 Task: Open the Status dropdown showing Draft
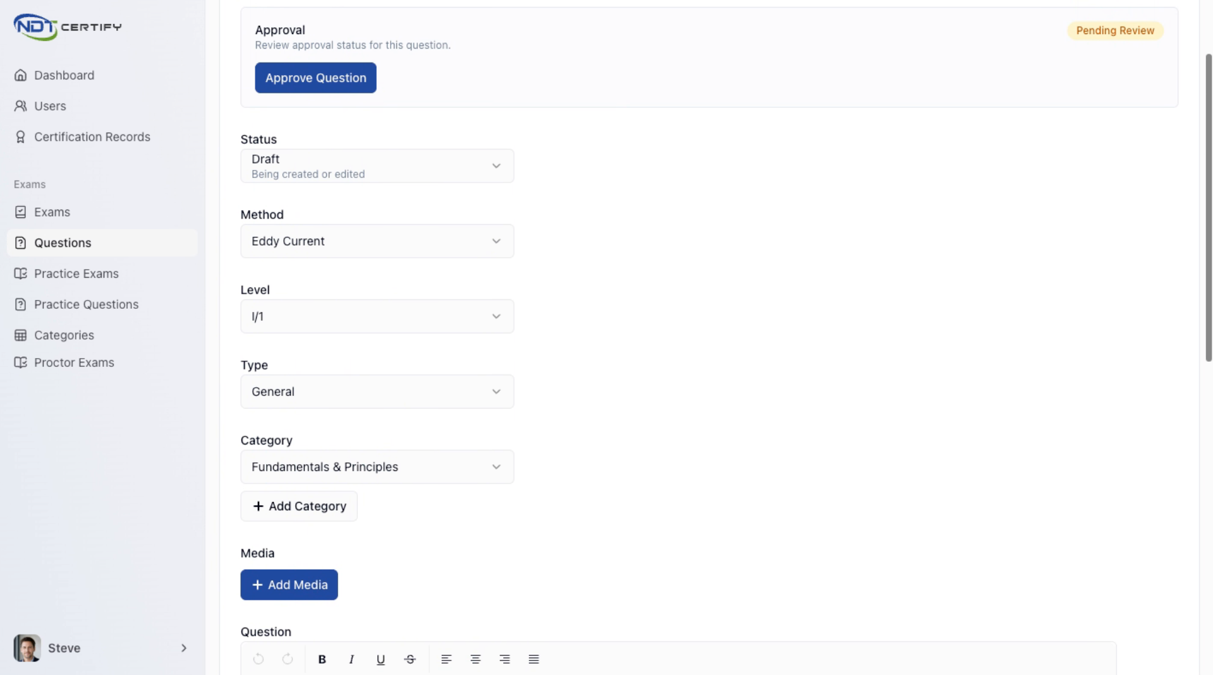coord(377,166)
